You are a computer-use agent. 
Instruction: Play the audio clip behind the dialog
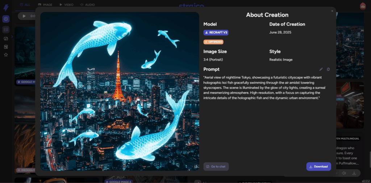24,16
